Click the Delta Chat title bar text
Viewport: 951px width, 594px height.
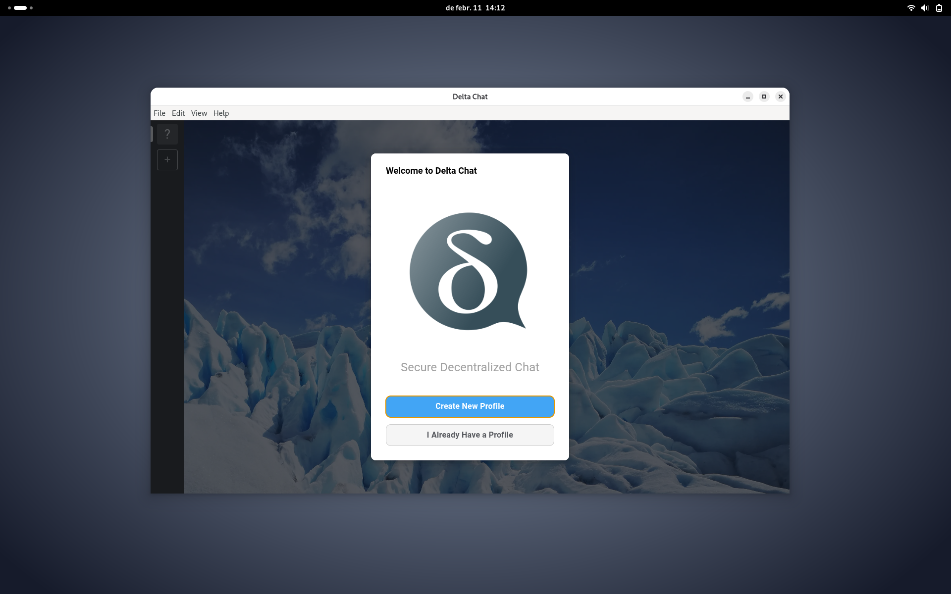tap(470, 97)
